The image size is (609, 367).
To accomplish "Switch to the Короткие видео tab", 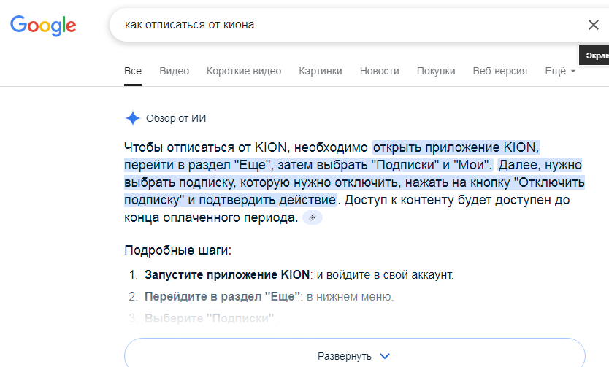I will coord(244,71).
